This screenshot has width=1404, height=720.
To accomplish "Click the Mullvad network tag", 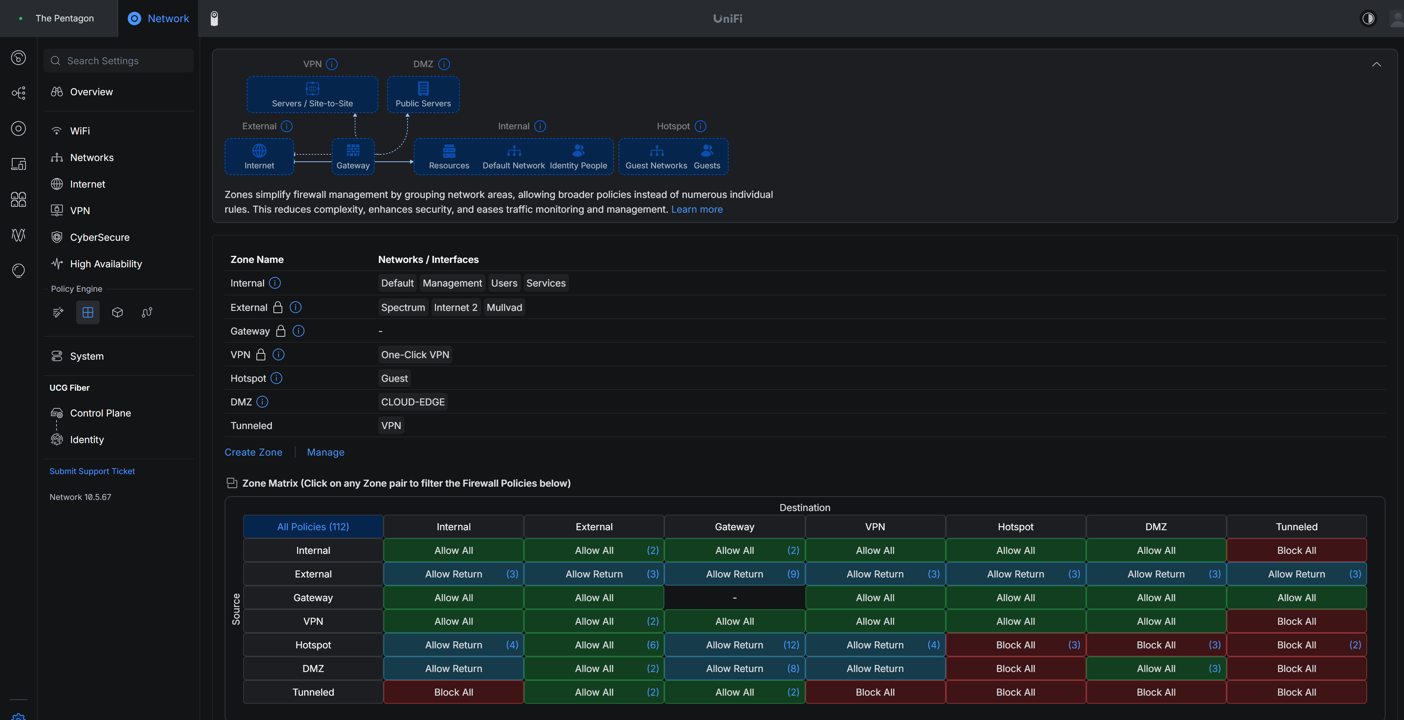I will 504,307.
